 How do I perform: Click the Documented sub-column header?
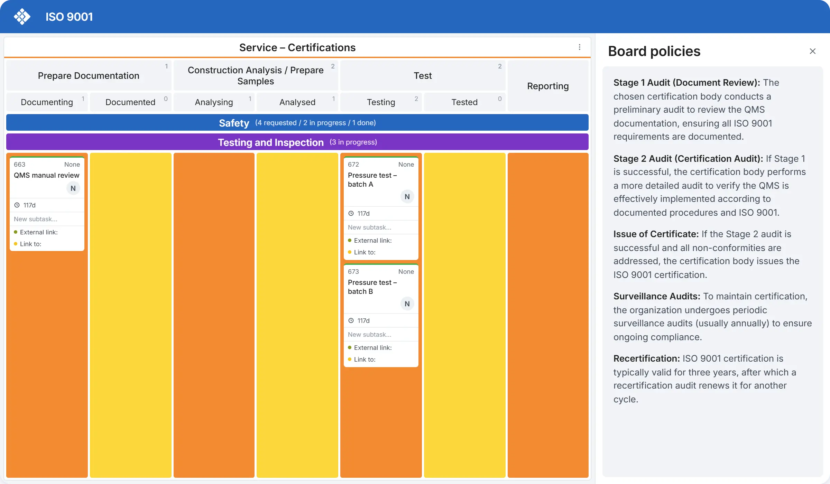tap(130, 102)
